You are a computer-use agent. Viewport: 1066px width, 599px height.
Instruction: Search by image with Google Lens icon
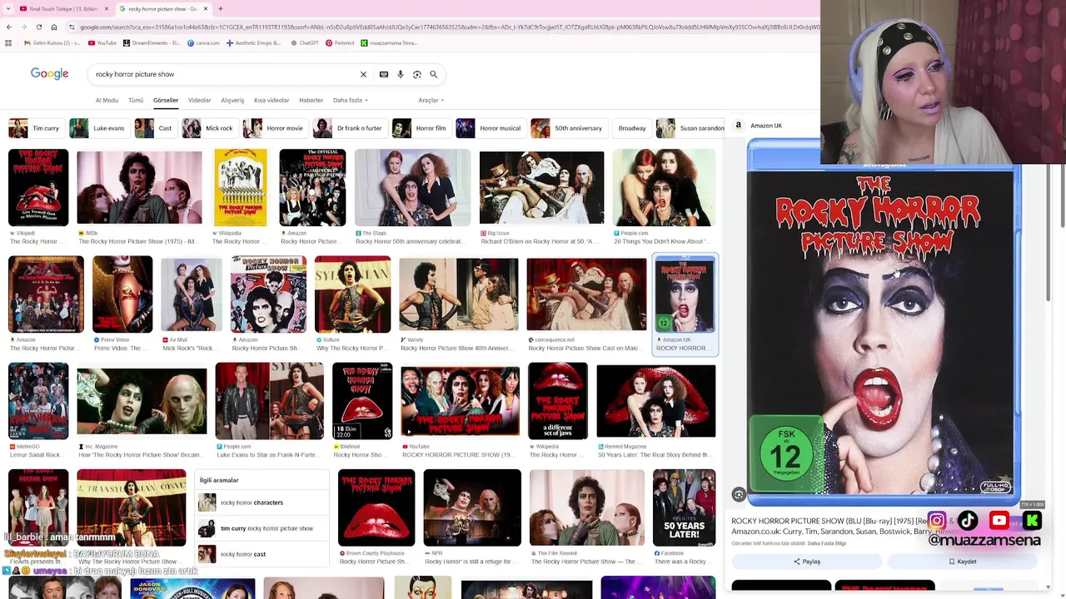pyautogui.click(x=417, y=74)
